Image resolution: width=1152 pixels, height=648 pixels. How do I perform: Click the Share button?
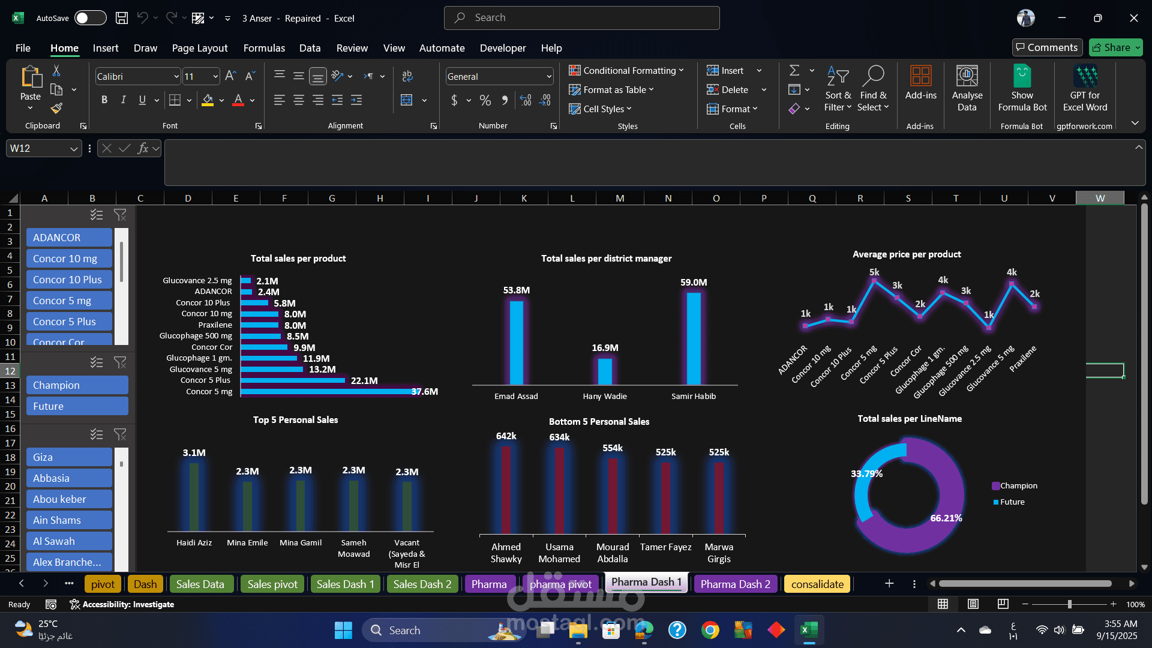1116,47
